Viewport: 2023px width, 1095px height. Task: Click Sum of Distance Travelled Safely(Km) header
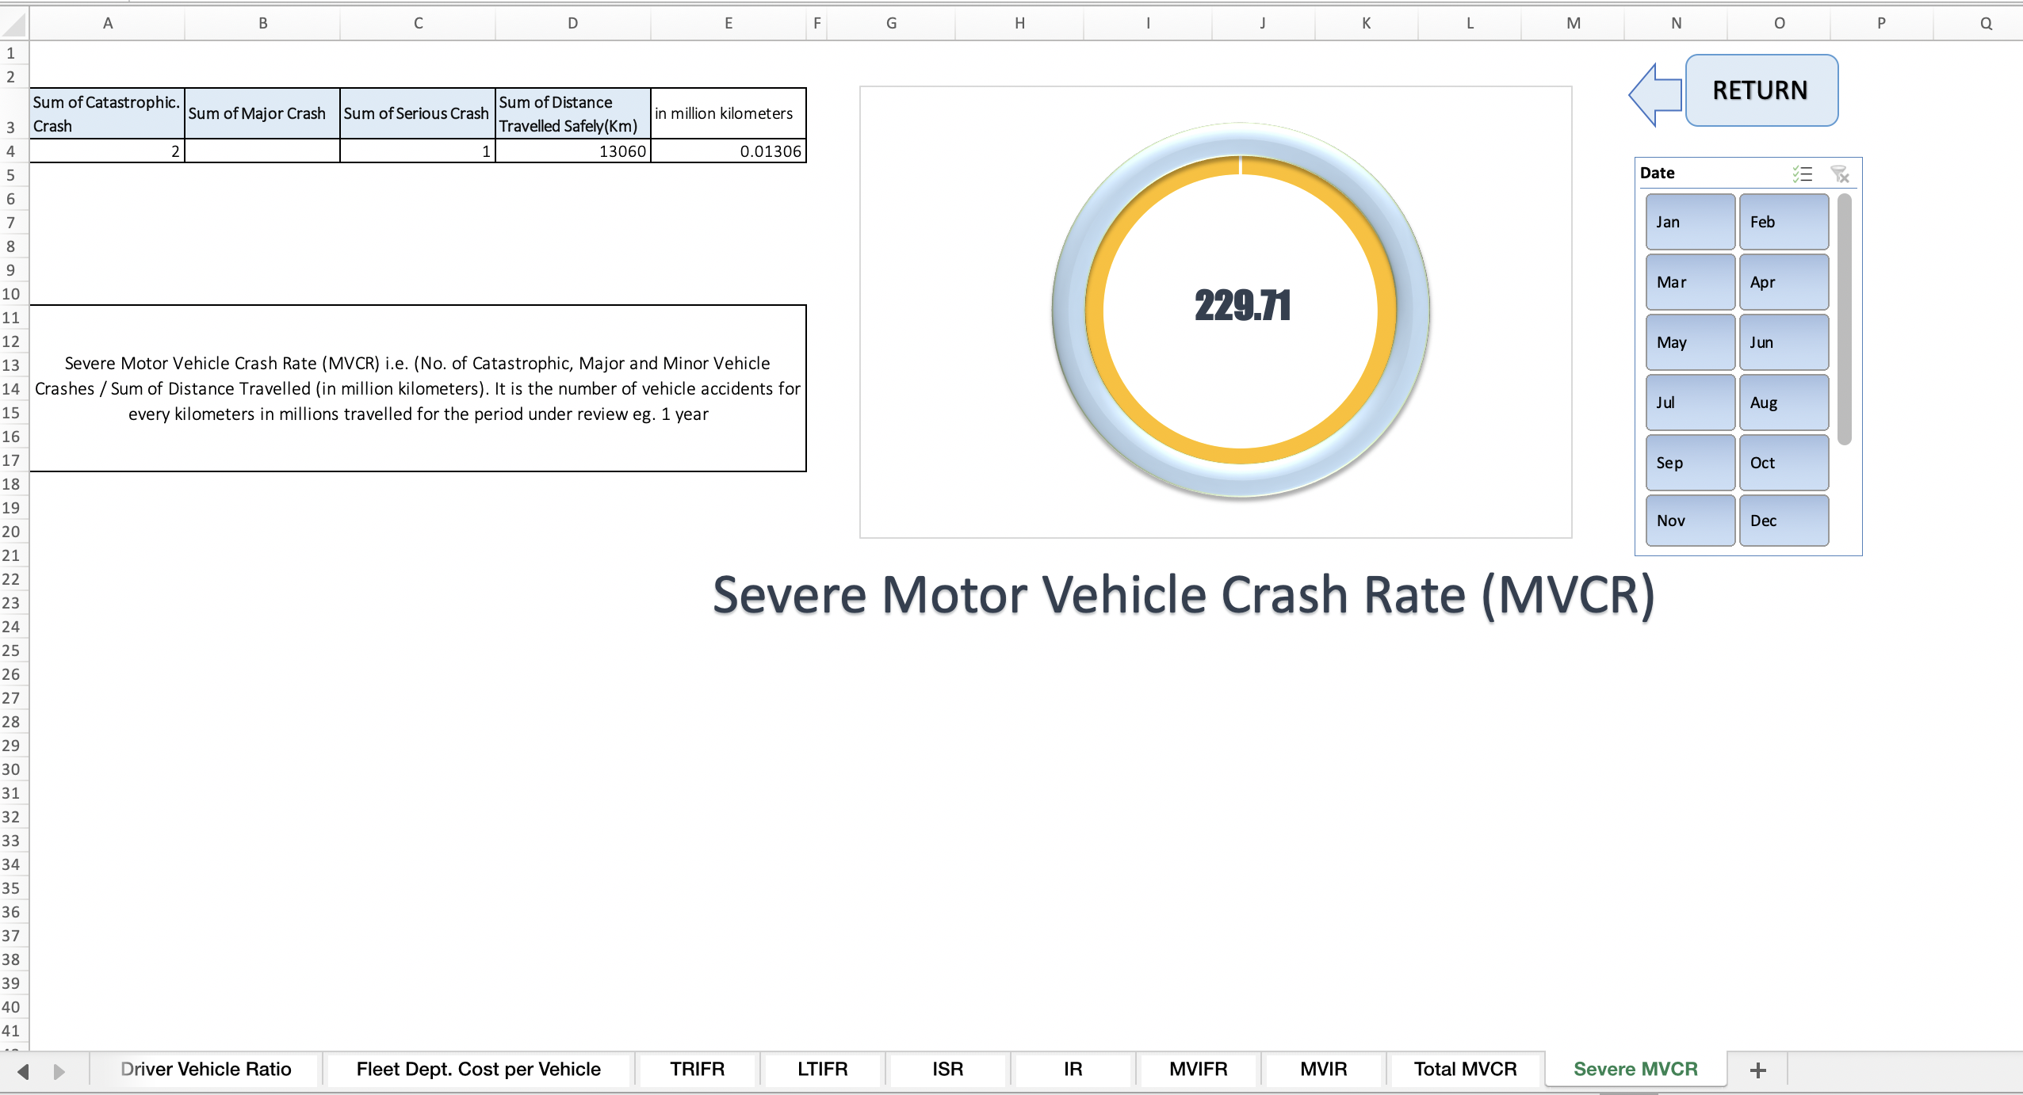(573, 114)
